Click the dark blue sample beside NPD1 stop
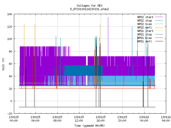The height and width of the screenshot is (128, 171). pos(159,34)
